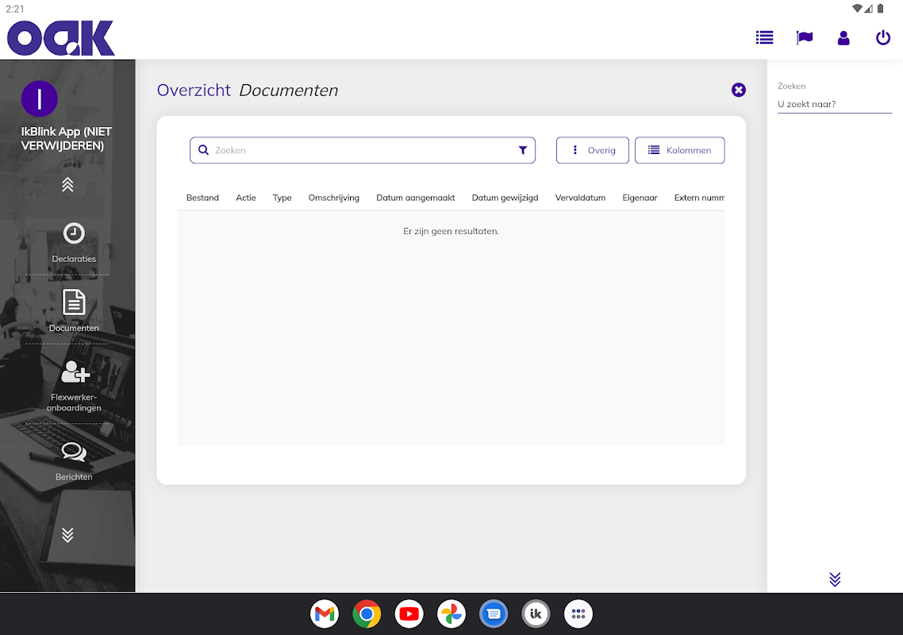Sort by Actie column header
903x635 pixels.
pyautogui.click(x=246, y=198)
